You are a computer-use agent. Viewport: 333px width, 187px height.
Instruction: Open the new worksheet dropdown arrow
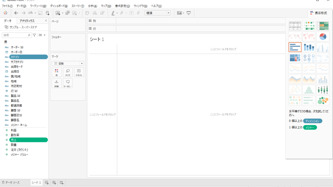tap(62, 13)
